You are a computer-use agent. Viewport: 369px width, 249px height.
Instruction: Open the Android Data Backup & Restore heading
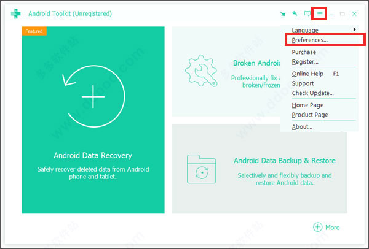click(x=285, y=161)
